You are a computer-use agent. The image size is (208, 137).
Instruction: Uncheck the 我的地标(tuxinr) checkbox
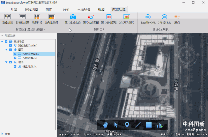coord(11,46)
